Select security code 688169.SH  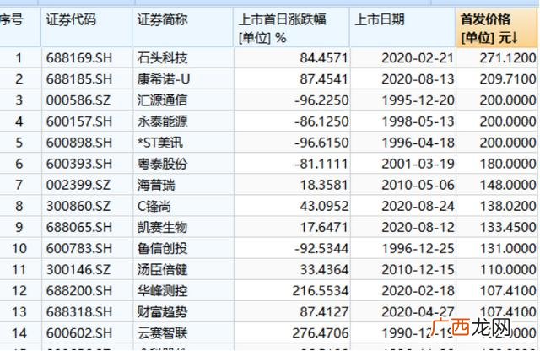[x=79, y=58]
